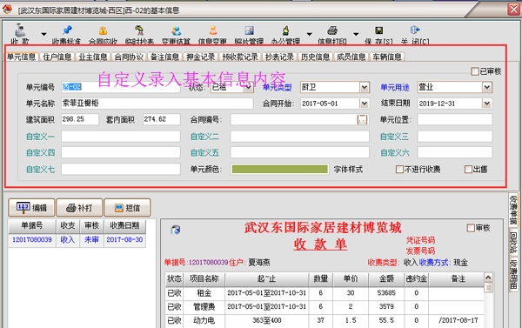This screenshot has height=328, width=522.
Task: Expand dropdown arrow next to 办公管理
Action: [x=309, y=34]
